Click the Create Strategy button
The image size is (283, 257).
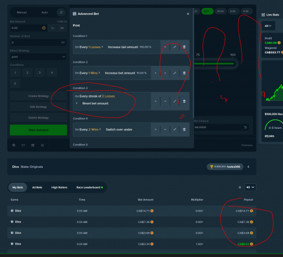coord(38,96)
